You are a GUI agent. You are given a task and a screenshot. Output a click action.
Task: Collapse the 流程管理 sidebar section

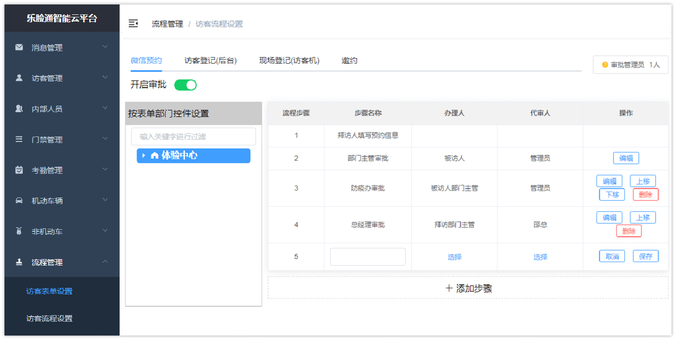[105, 261]
